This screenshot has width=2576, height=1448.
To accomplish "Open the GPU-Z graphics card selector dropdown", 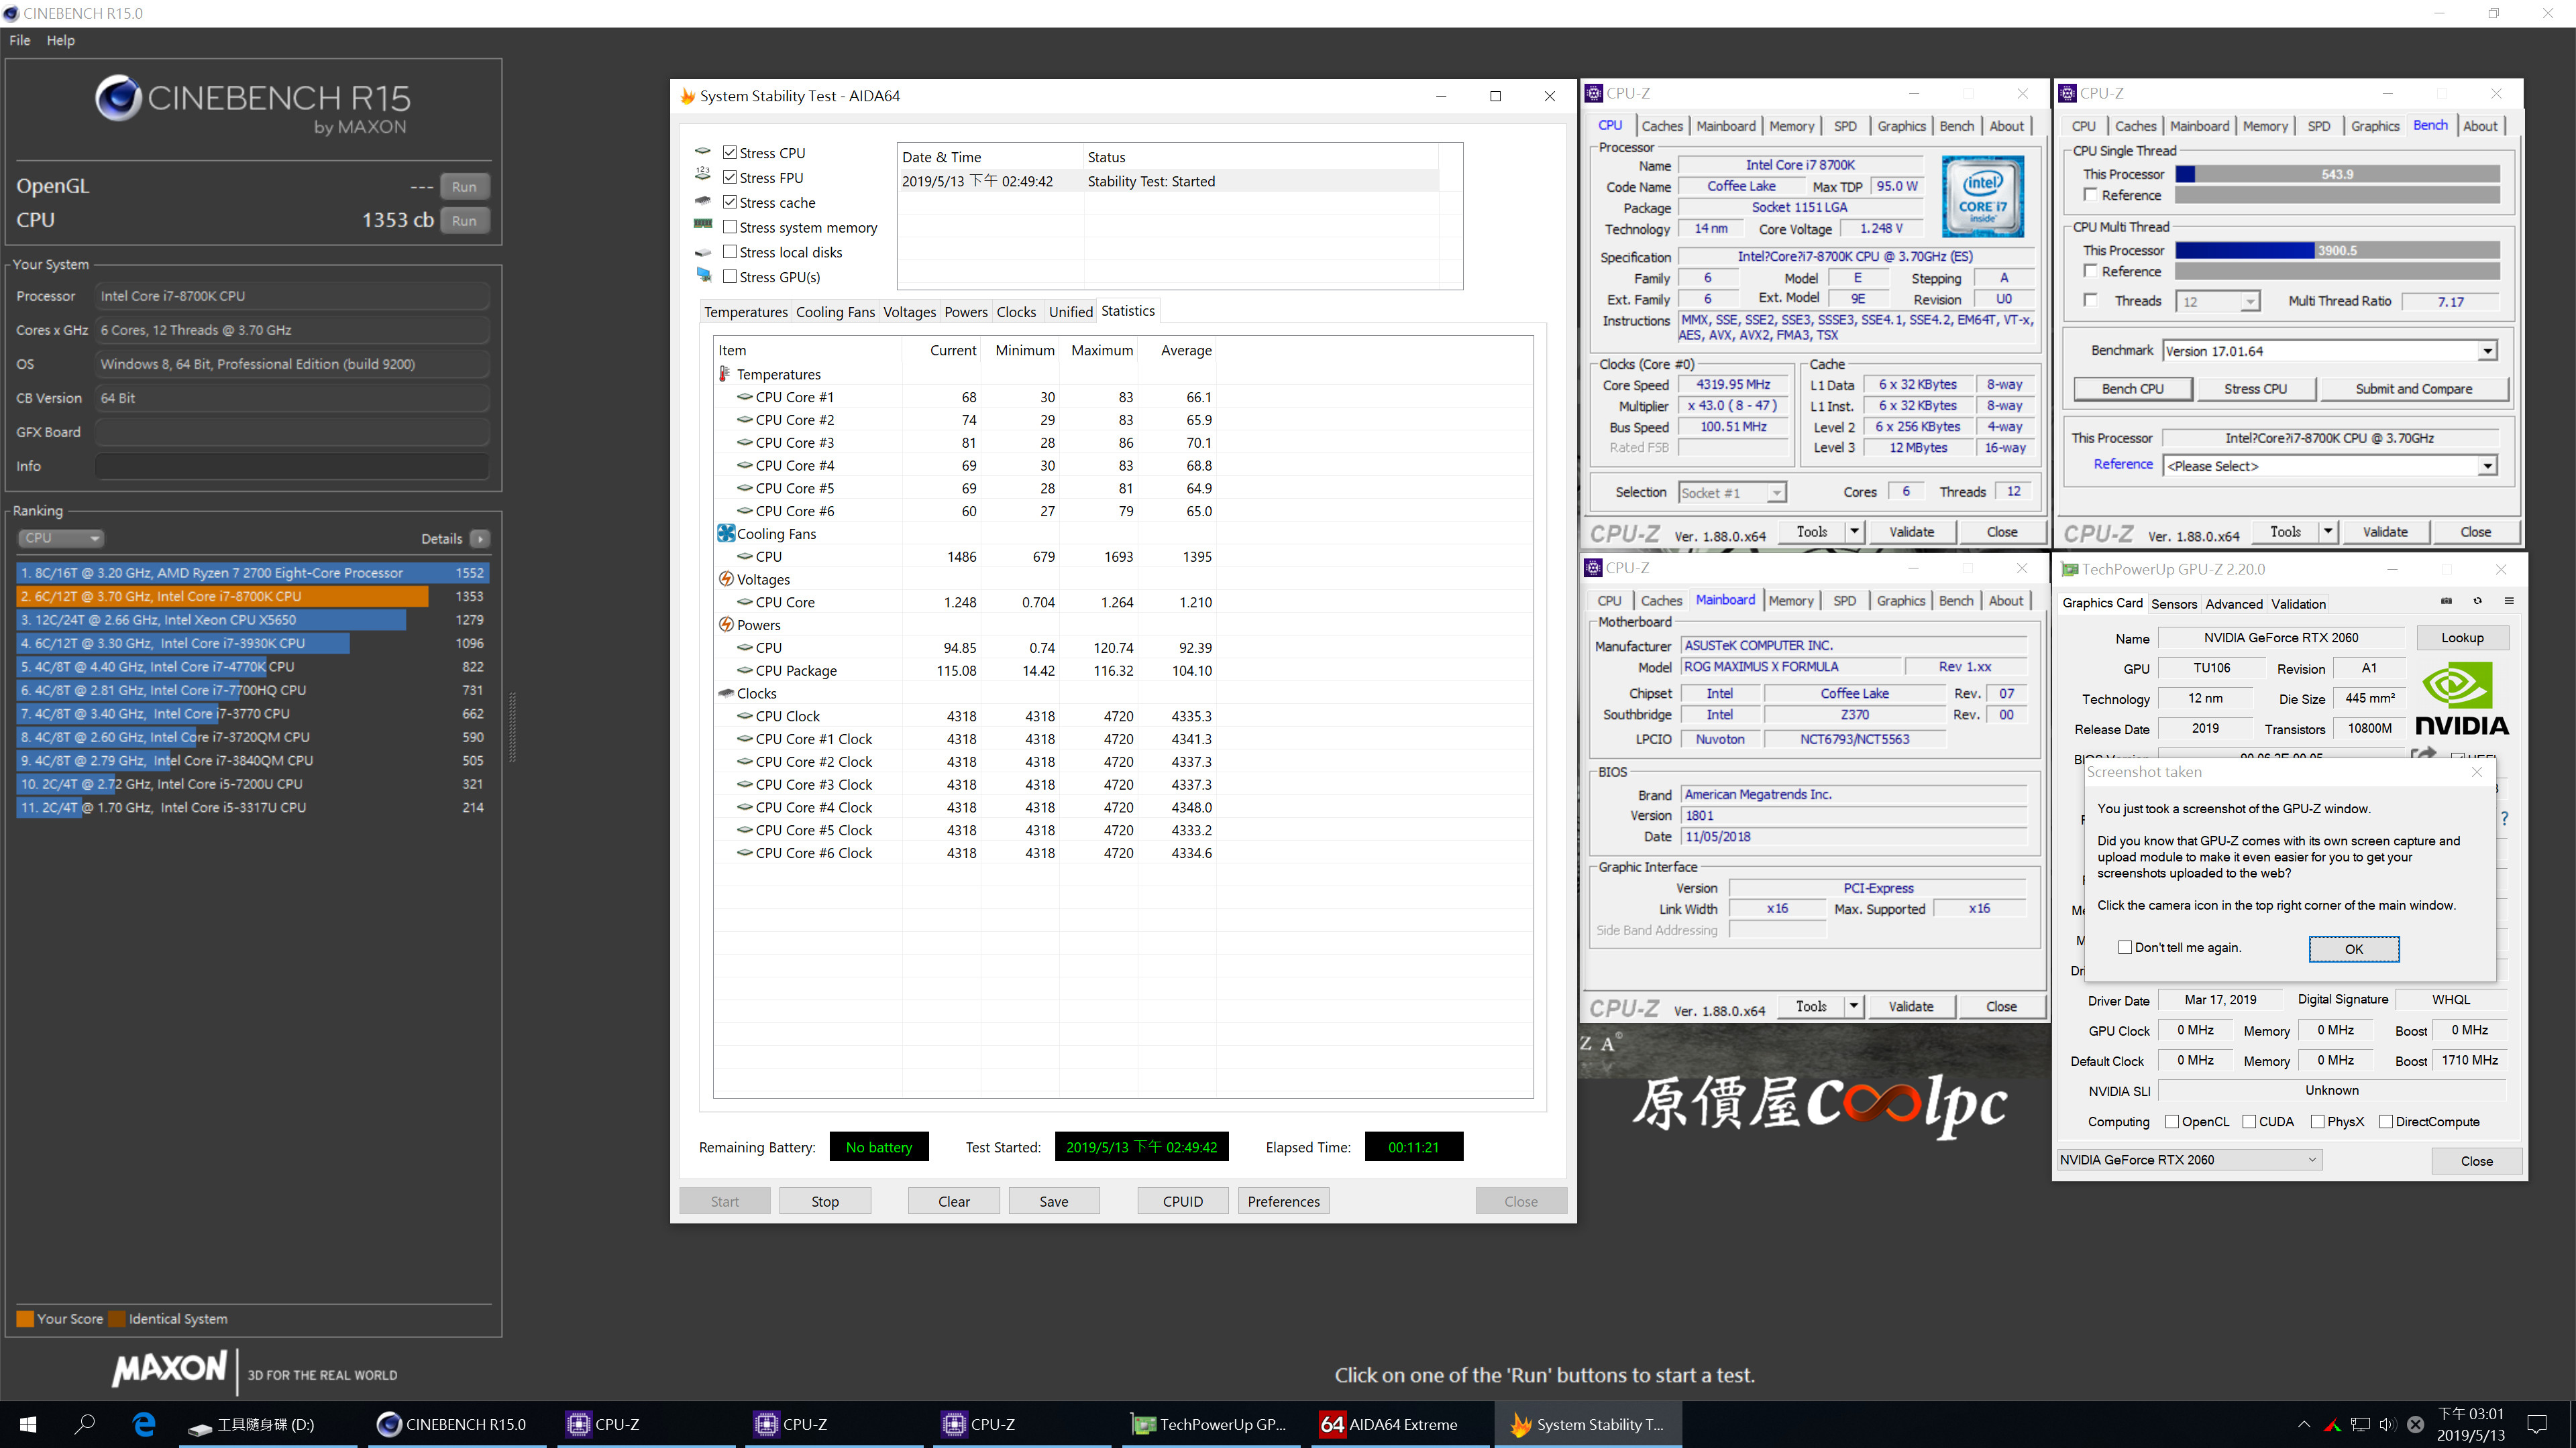I will 2189,1159.
